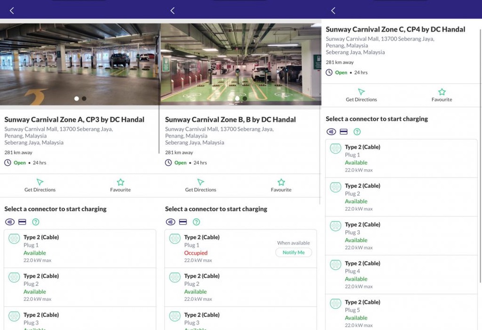482x330 pixels.
Task: Click the red 'Occupied' status text
Action: [x=196, y=253]
